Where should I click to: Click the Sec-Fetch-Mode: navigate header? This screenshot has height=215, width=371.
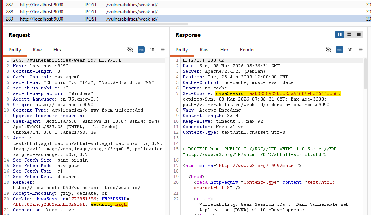(x=46, y=166)
